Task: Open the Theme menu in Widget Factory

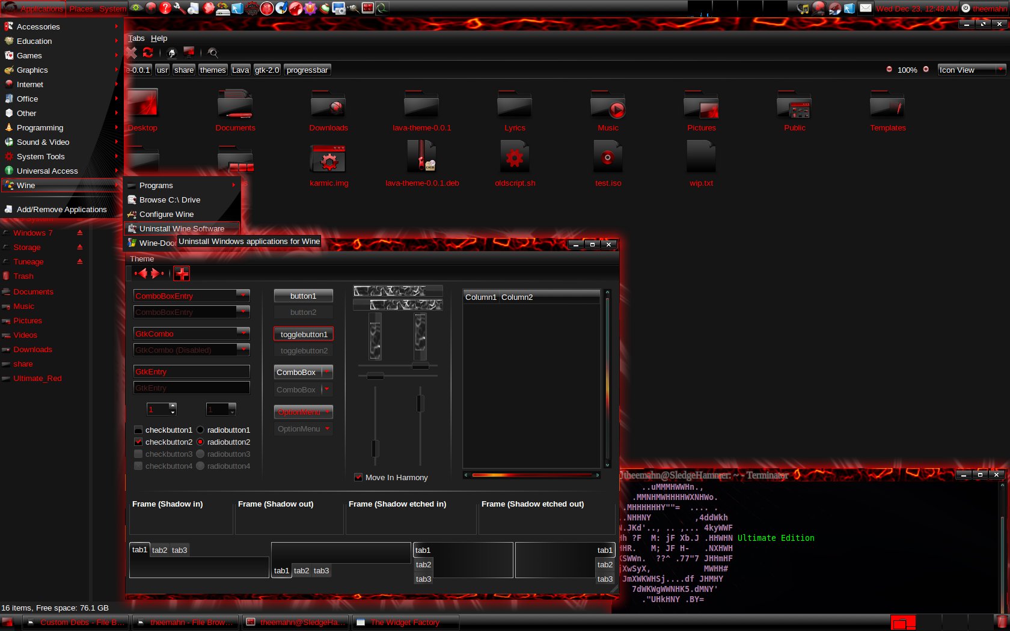Action: [142, 258]
